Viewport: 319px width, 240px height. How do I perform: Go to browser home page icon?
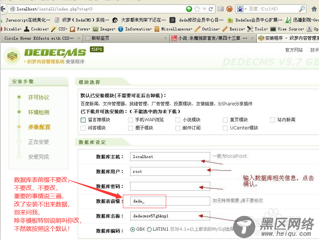pyautogui.click(x=314, y=9)
